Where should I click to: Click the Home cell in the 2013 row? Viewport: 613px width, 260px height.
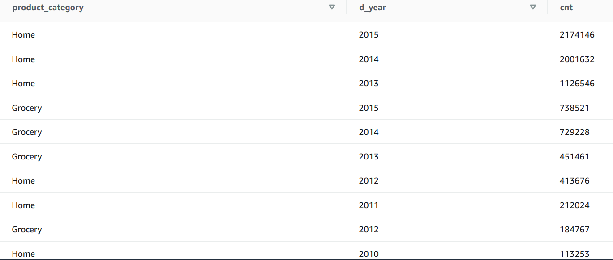click(x=23, y=84)
